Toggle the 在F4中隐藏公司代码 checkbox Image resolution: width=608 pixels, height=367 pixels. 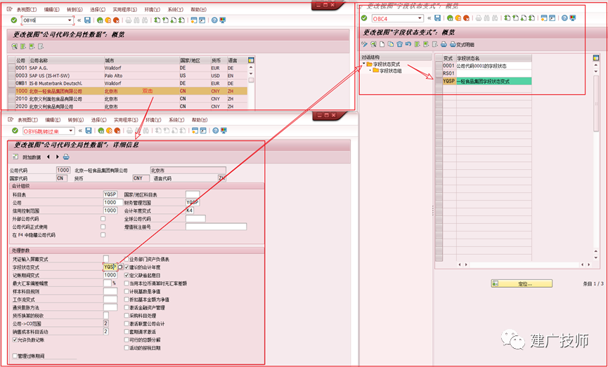coord(103,235)
